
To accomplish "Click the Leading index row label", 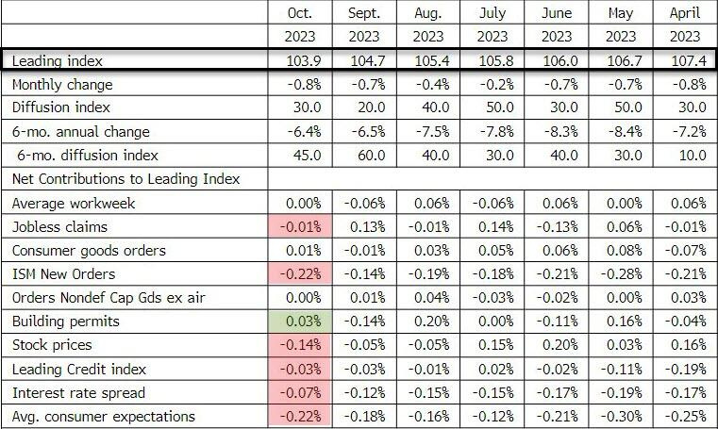I will (56, 60).
